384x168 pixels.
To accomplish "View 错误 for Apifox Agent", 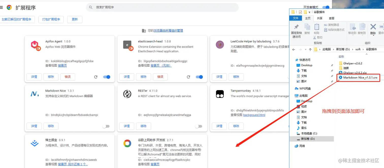I will click(68, 77).
